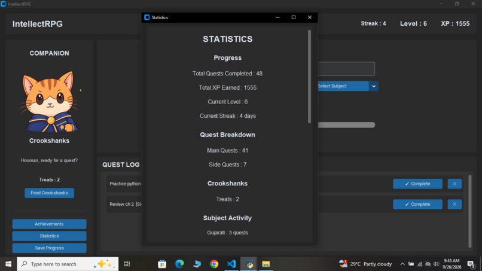Switch to Visual Studio Code on taskbar
The height and width of the screenshot is (271, 482).
point(231,264)
